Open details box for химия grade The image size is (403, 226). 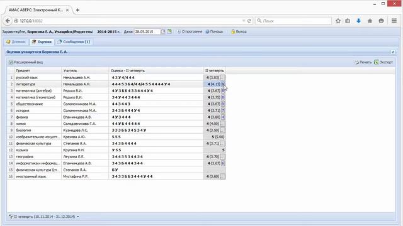(x=222, y=124)
